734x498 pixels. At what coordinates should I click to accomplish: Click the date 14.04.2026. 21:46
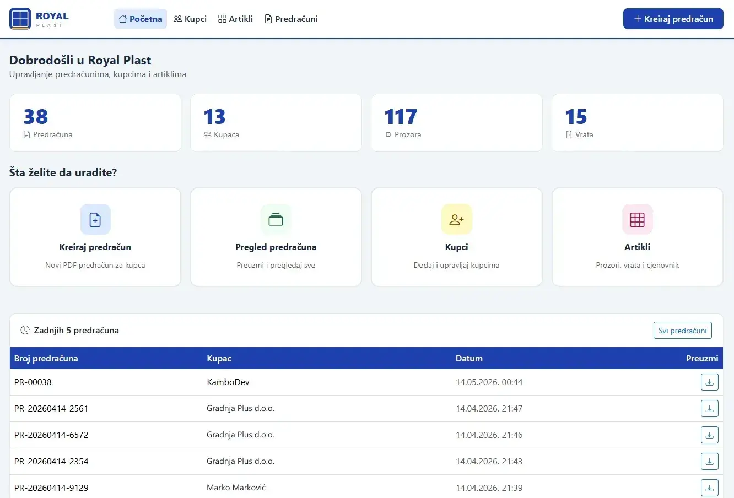(x=489, y=435)
